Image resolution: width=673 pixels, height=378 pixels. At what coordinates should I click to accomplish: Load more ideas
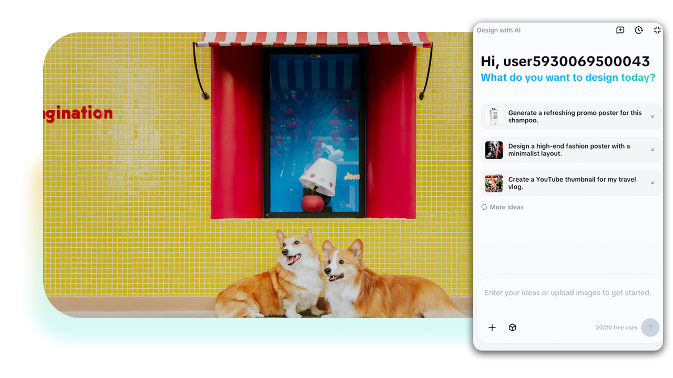(x=503, y=207)
